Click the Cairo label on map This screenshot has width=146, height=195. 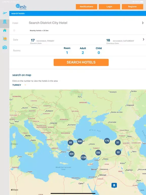point(81,183)
